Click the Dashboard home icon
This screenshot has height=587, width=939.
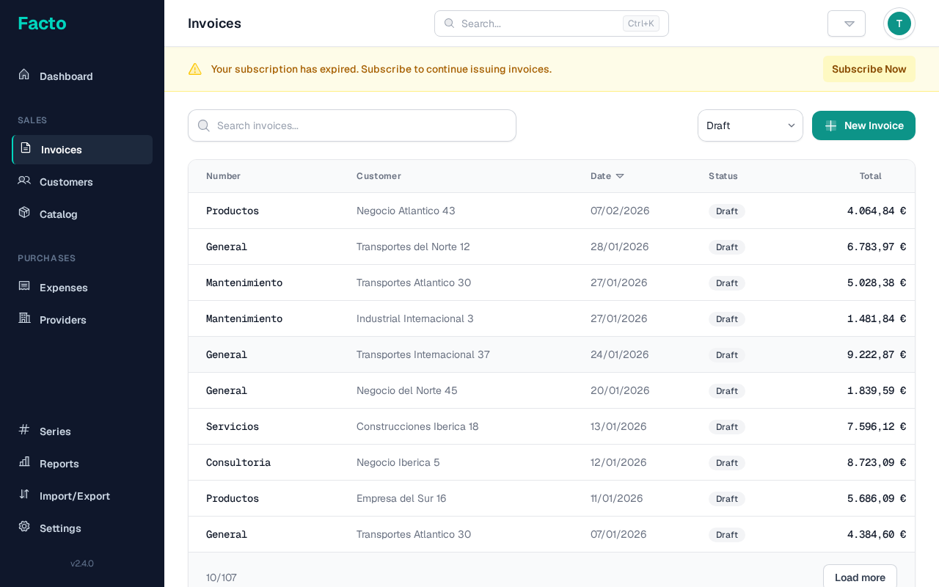[x=24, y=75]
